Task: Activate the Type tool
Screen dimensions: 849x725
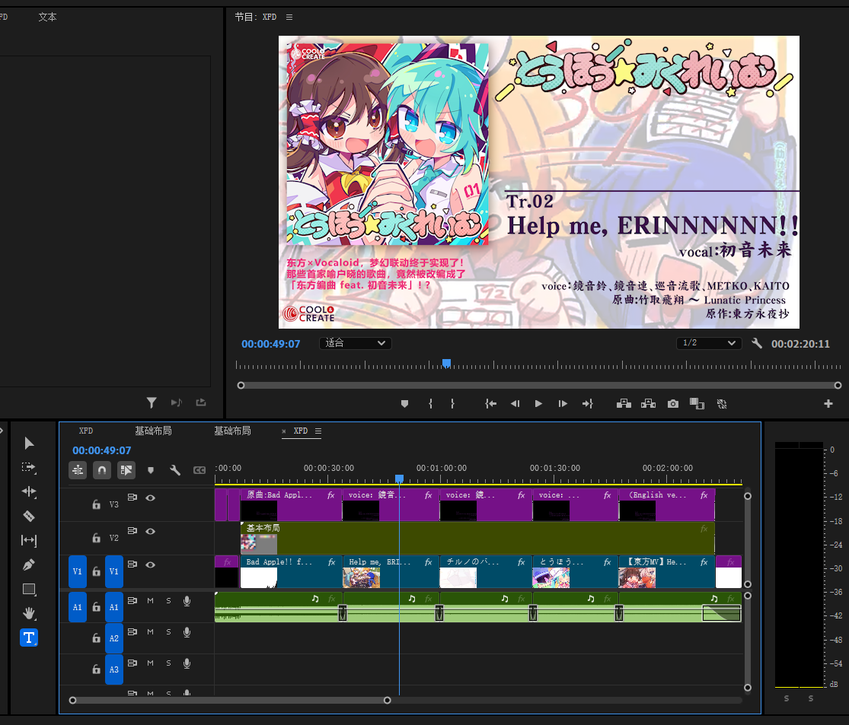Action: coord(29,638)
